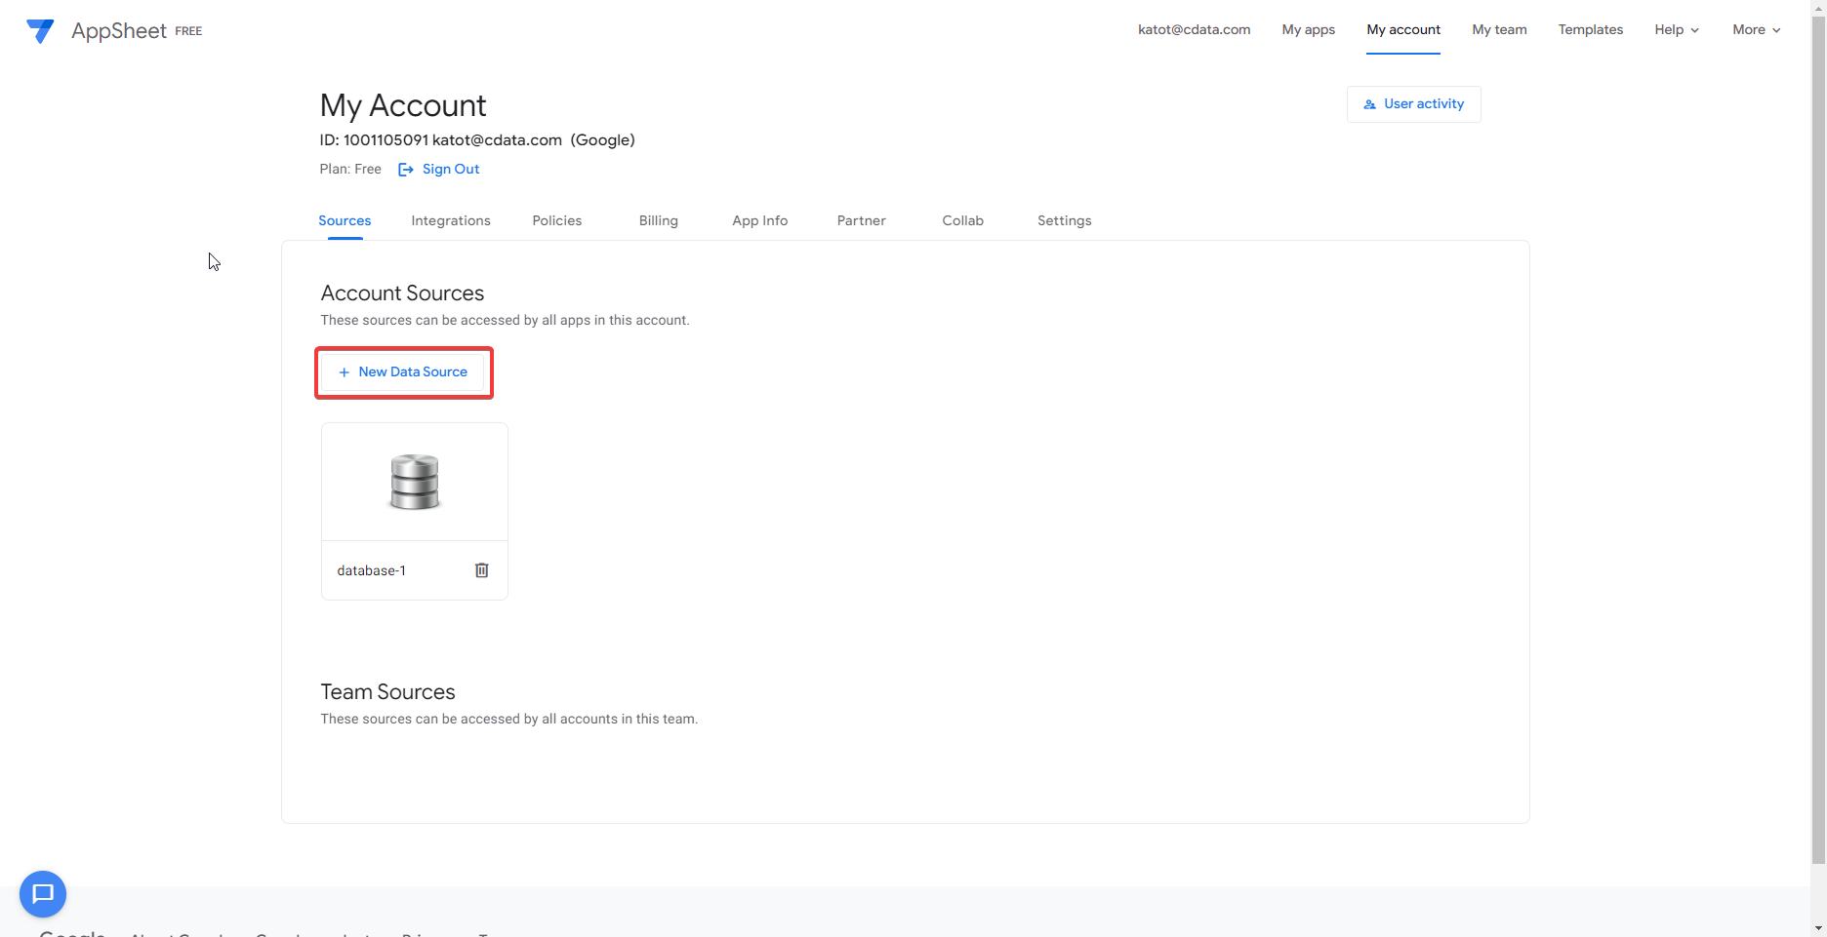Delete the database-1 source with trash icon

click(481, 570)
